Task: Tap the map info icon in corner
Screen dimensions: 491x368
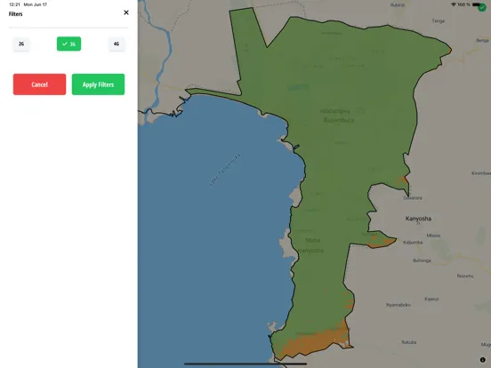Action: [482, 360]
